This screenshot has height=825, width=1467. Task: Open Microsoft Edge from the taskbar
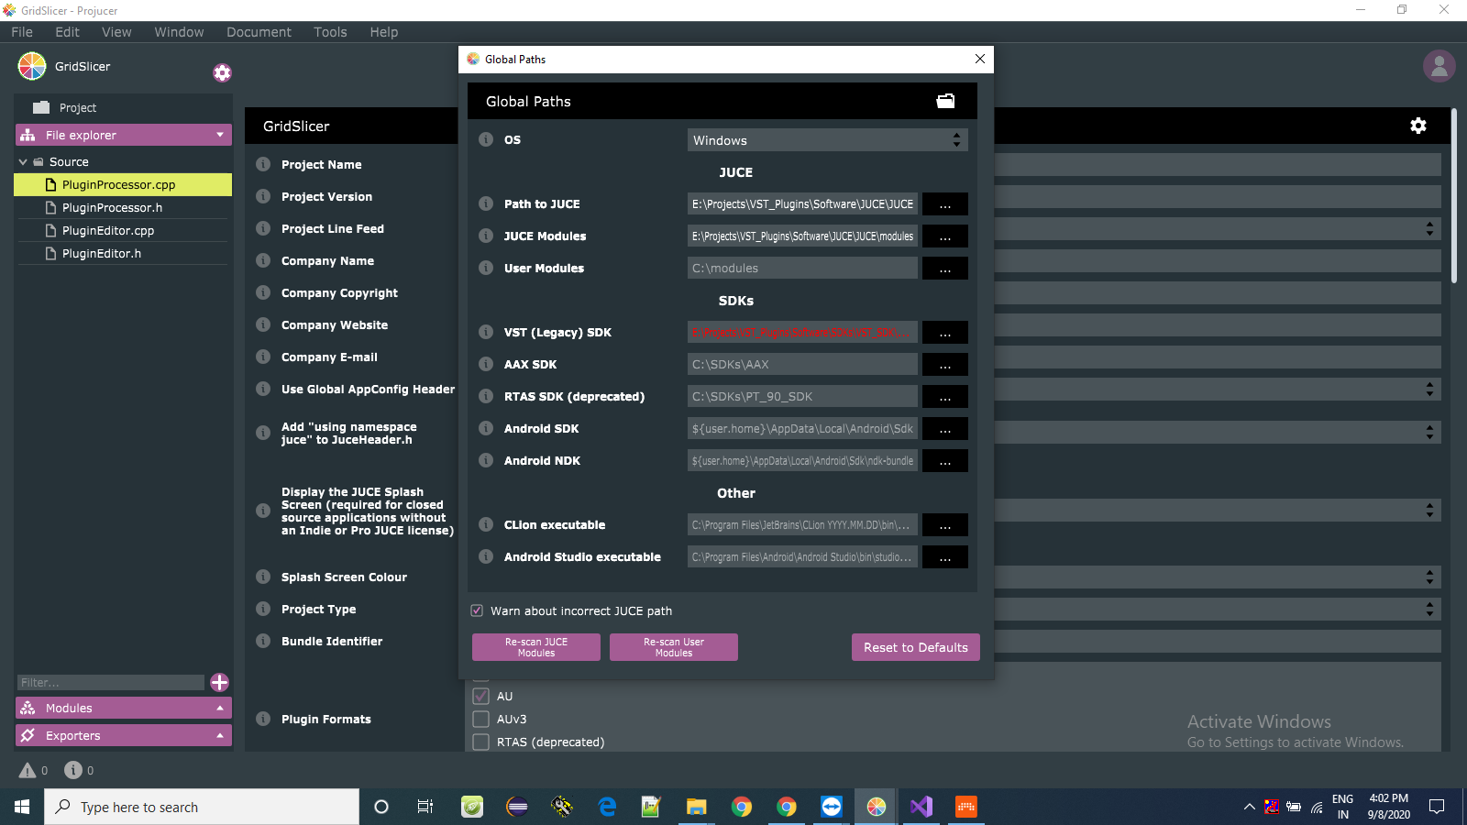click(x=607, y=807)
